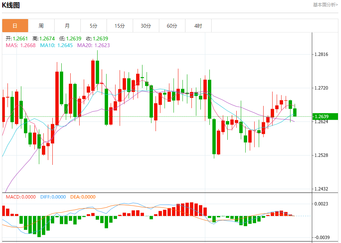Click the green 1.2639 current price tag
This screenshot has height=243, width=341.
[x=325, y=117]
